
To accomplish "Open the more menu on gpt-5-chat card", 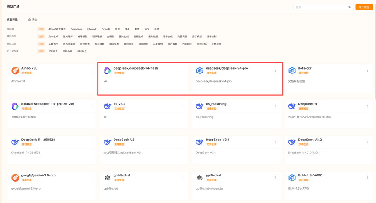I will tap(183, 178).
